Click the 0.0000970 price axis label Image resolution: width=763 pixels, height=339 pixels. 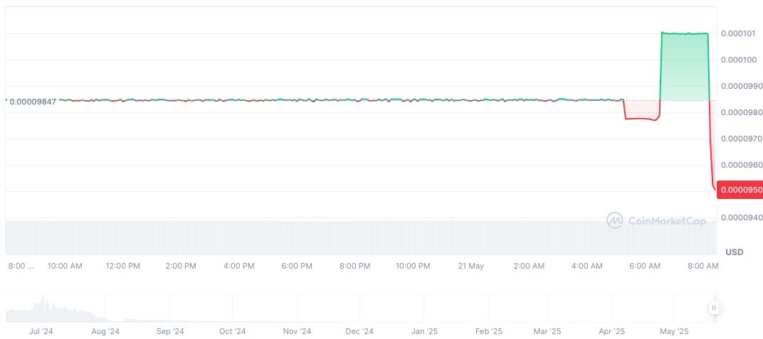[x=742, y=139]
